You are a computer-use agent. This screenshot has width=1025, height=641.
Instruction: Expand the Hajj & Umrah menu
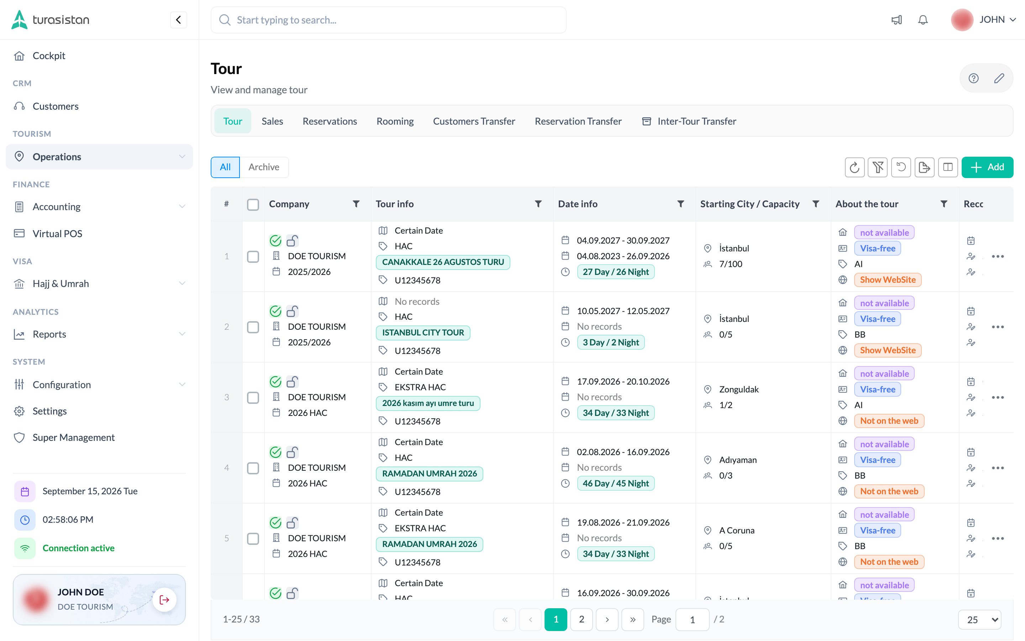click(x=99, y=283)
